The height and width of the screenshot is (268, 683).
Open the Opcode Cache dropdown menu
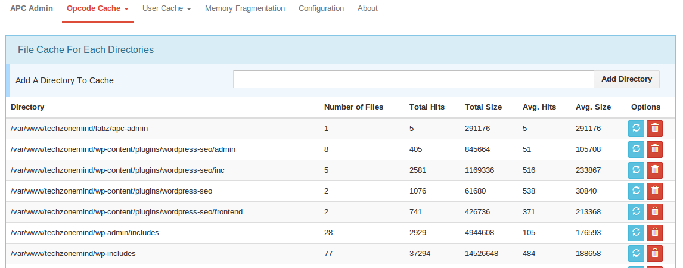coord(98,8)
